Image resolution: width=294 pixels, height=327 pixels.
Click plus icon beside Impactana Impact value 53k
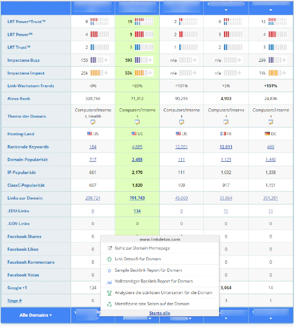[x=150, y=73]
